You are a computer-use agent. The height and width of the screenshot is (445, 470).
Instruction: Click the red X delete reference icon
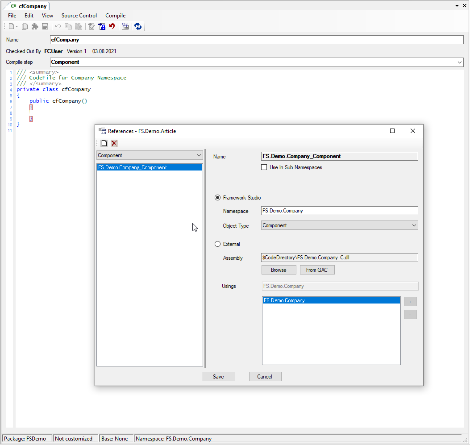tap(114, 143)
